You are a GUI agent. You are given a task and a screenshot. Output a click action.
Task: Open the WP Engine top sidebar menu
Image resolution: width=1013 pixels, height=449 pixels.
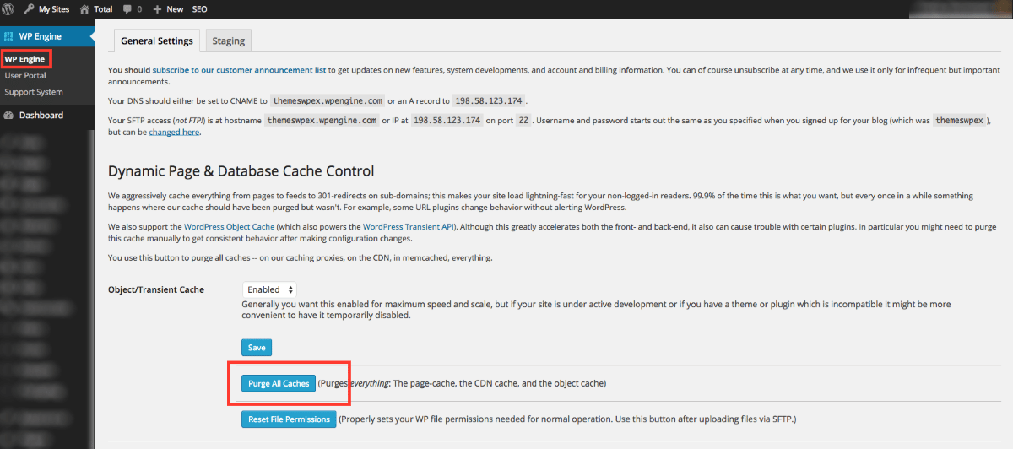[47, 36]
